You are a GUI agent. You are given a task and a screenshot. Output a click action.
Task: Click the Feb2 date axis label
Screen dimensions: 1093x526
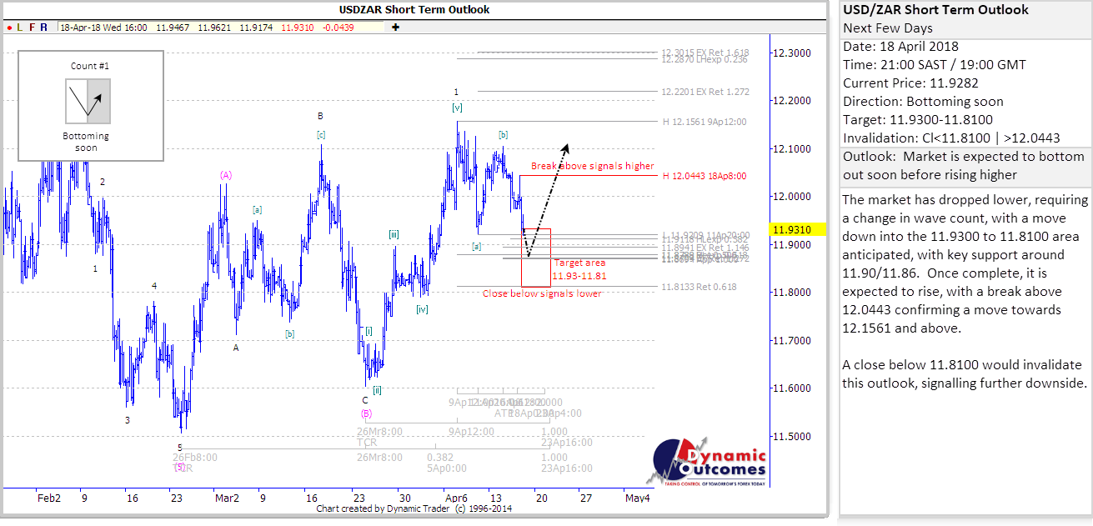coord(50,498)
